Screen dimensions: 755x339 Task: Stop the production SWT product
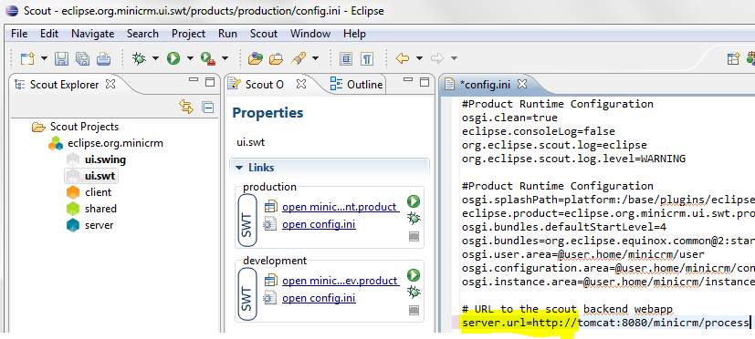coord(414,237)
